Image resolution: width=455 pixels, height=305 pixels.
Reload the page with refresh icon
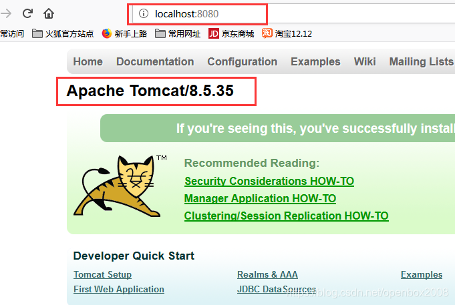click(27, 13)
